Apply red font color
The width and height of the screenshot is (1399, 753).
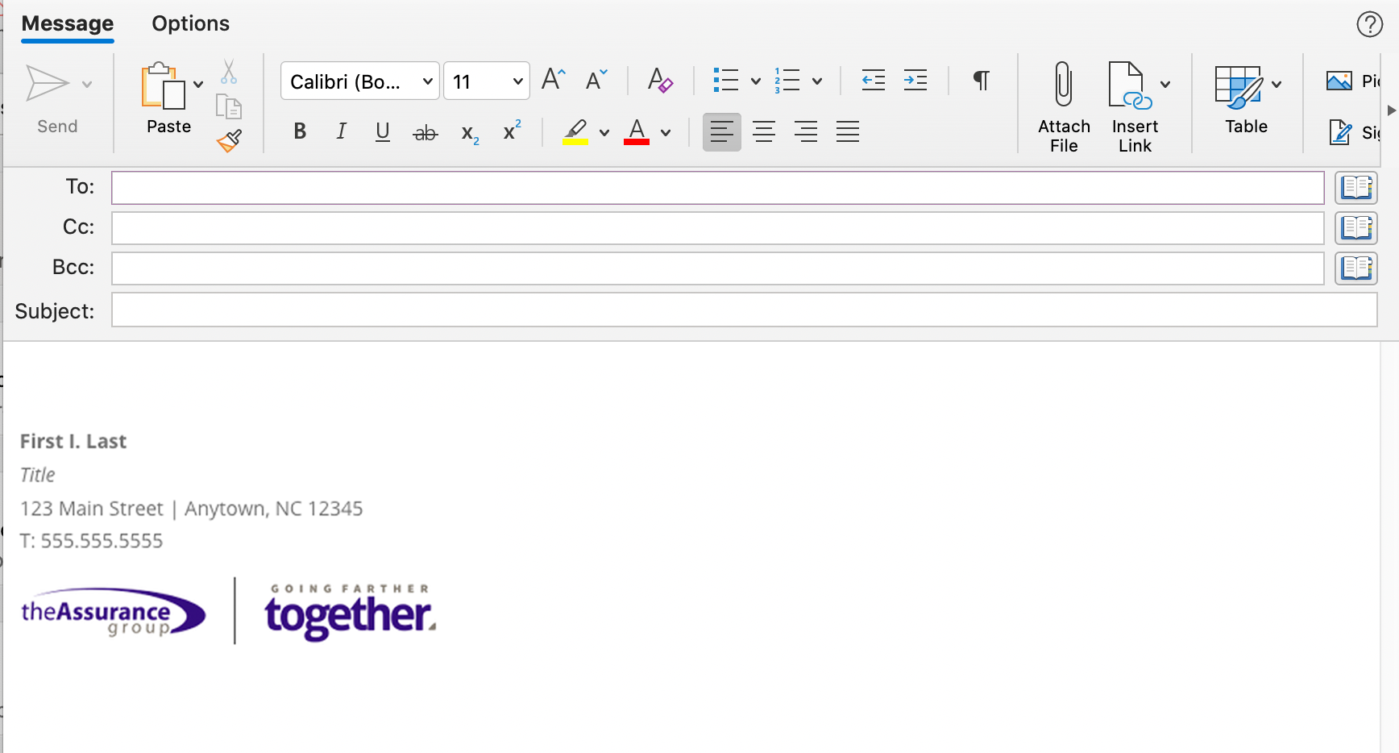coord(637,131)
